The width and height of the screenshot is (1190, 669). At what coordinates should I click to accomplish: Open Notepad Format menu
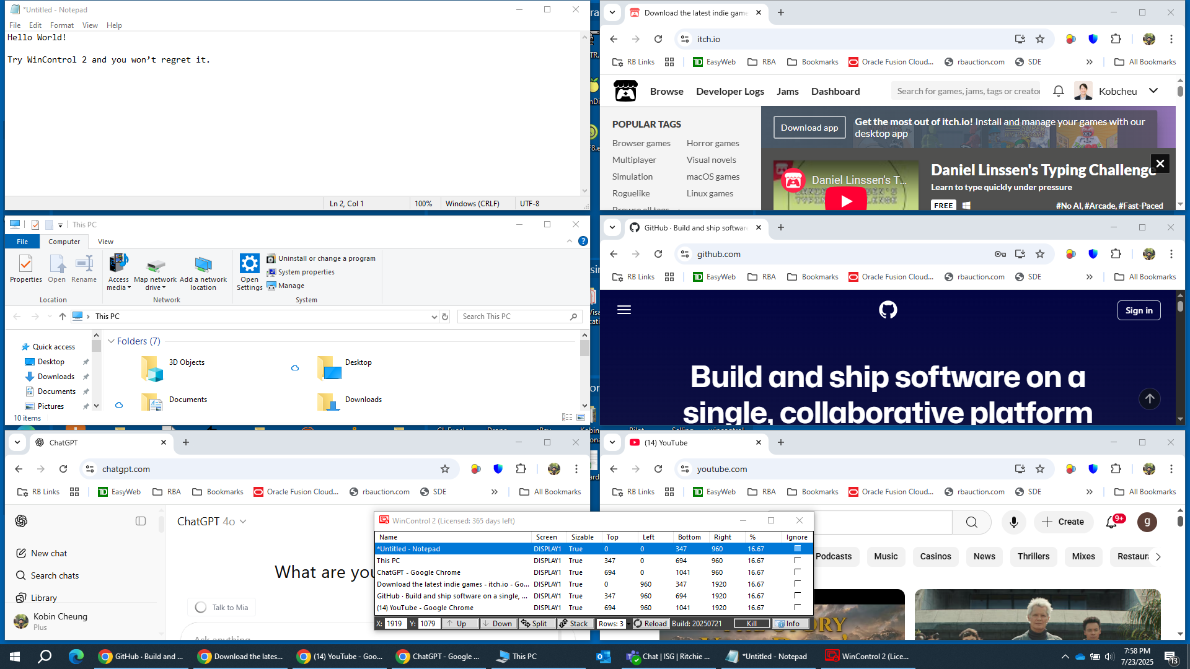[61, 25]
